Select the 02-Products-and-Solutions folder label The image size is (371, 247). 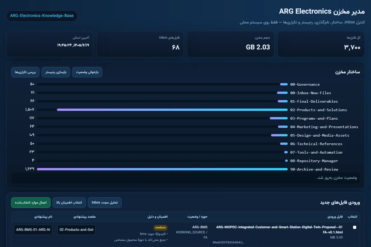tap(319, 110)
